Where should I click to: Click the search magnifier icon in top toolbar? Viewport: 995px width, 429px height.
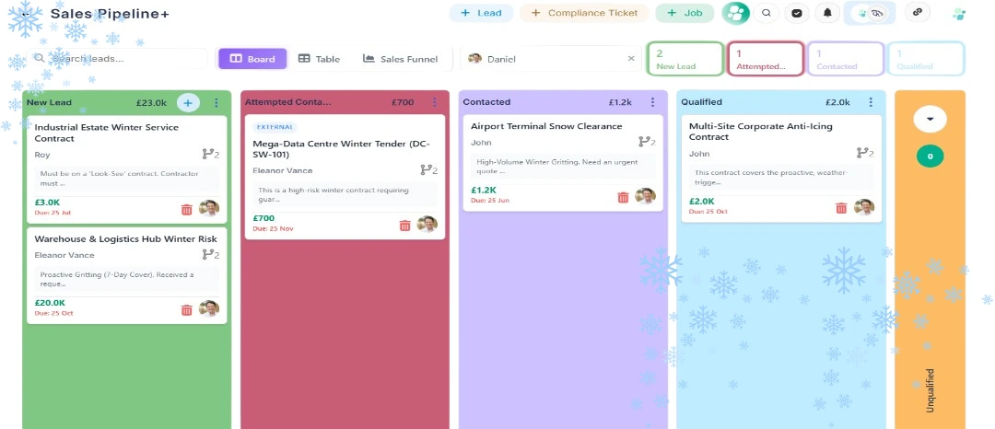[x=766, y=13]
